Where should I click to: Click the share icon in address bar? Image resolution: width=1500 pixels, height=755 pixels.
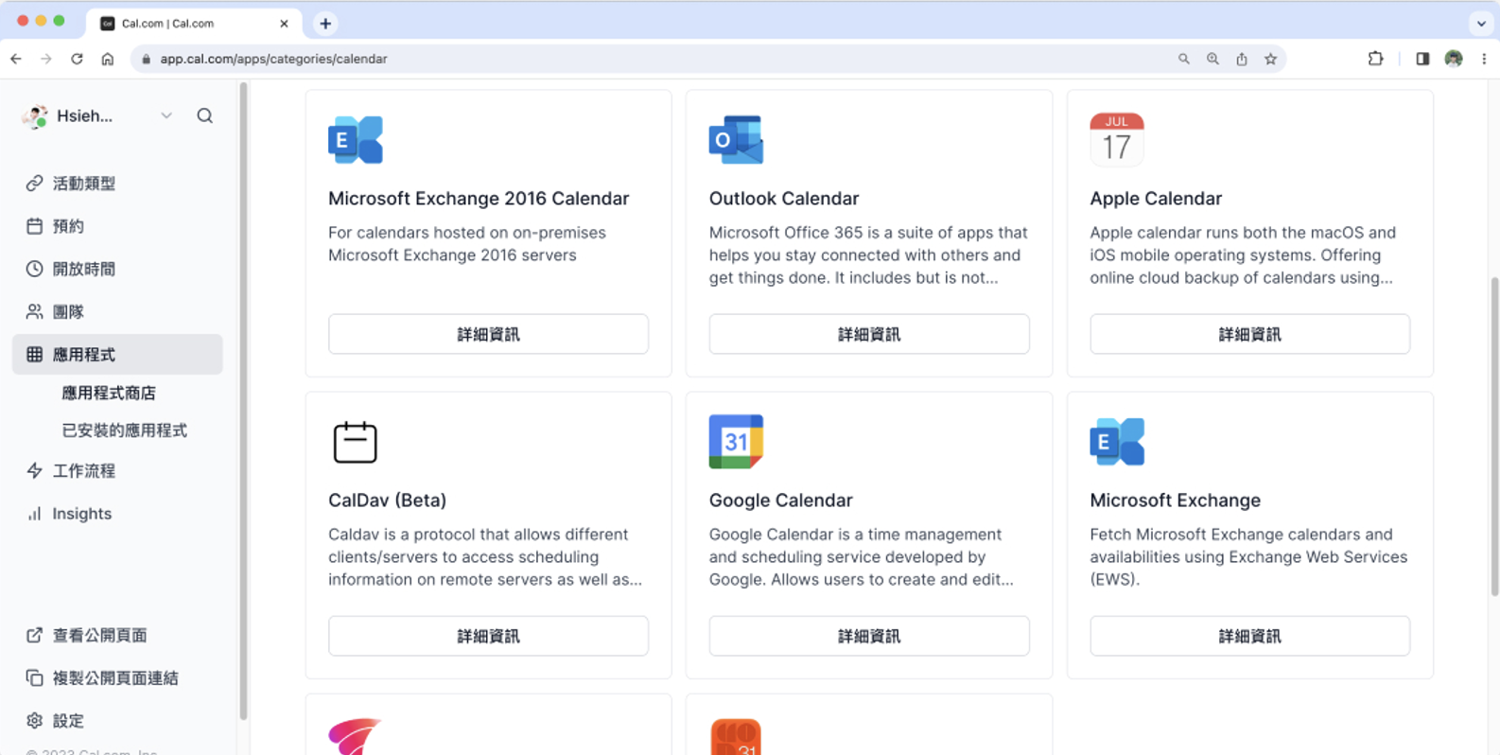1242,59
